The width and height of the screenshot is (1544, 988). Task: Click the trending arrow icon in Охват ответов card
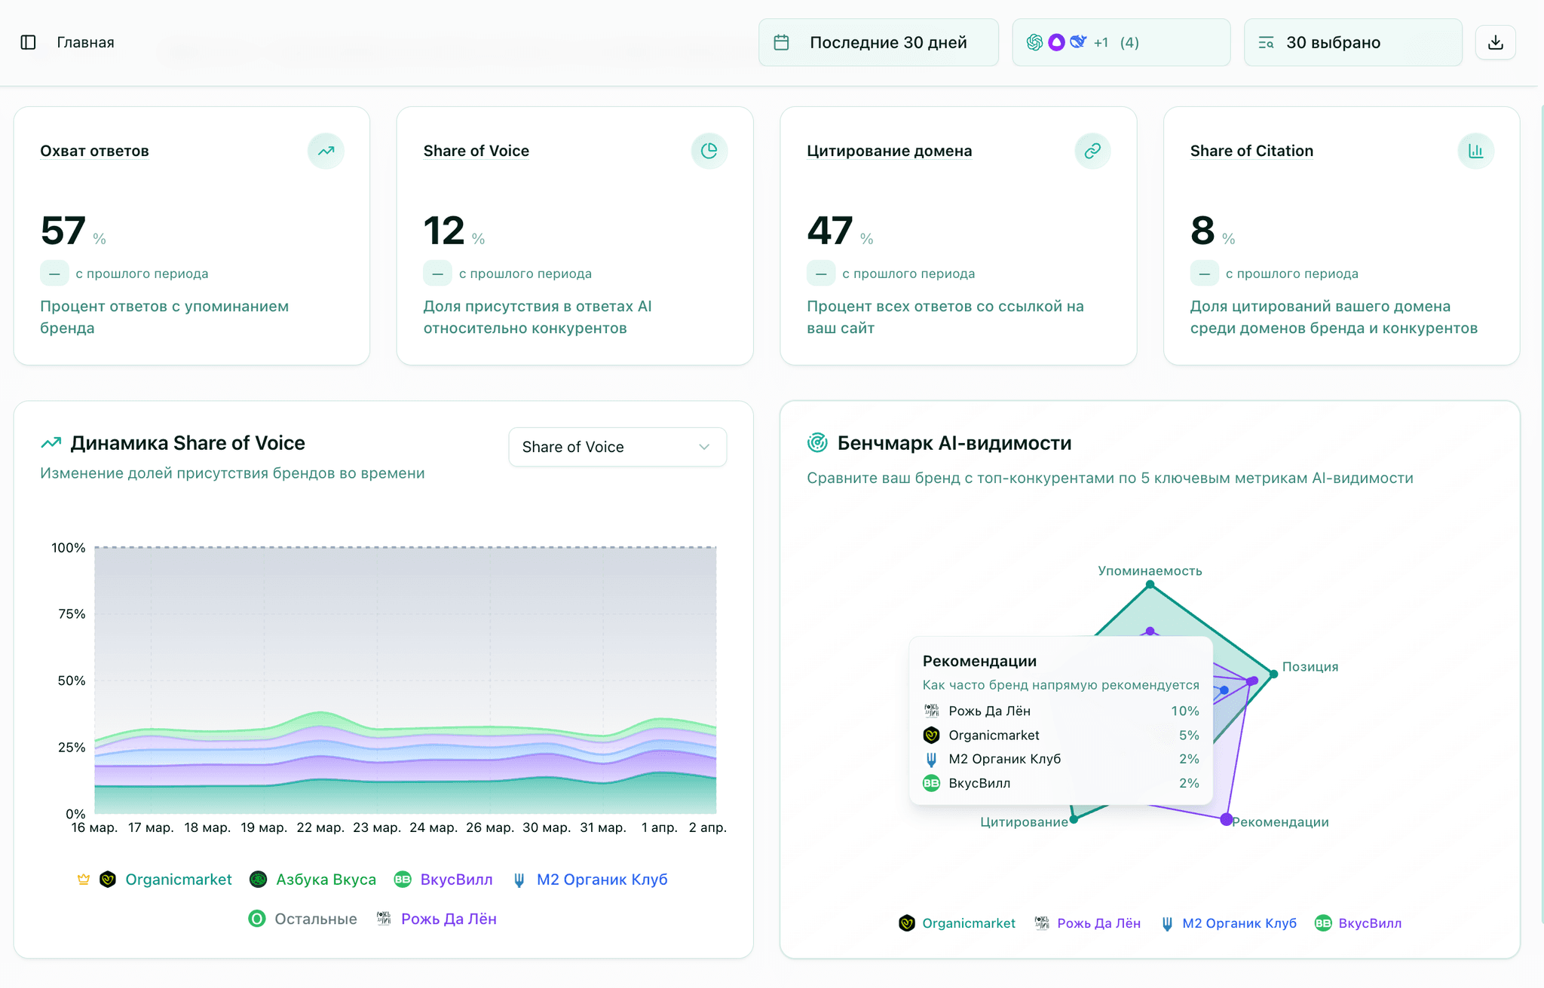click(x=326, y=151)
